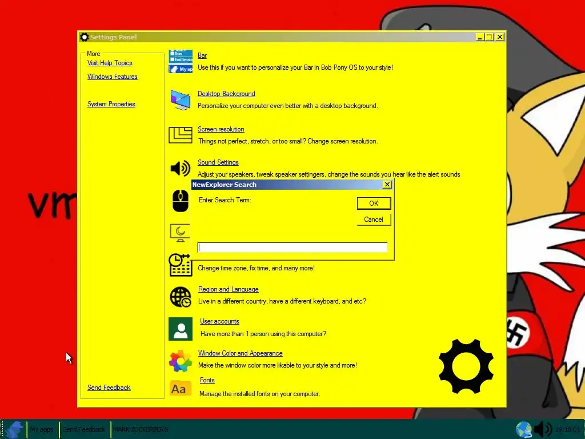Open the Window Color and Appearance icon
585x439 pixels.
coord(181,361)
